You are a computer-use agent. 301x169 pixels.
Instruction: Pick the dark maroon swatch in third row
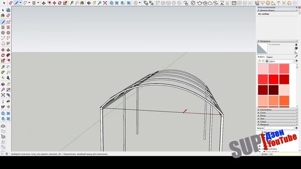coord(274,90)
